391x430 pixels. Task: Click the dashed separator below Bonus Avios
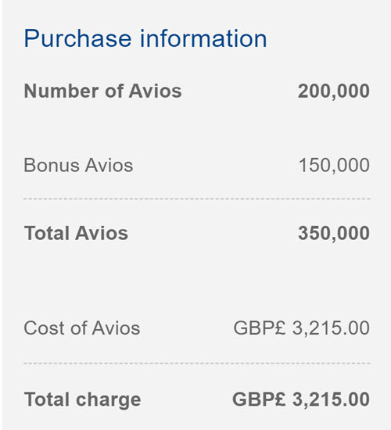click(x=197, y=199)
